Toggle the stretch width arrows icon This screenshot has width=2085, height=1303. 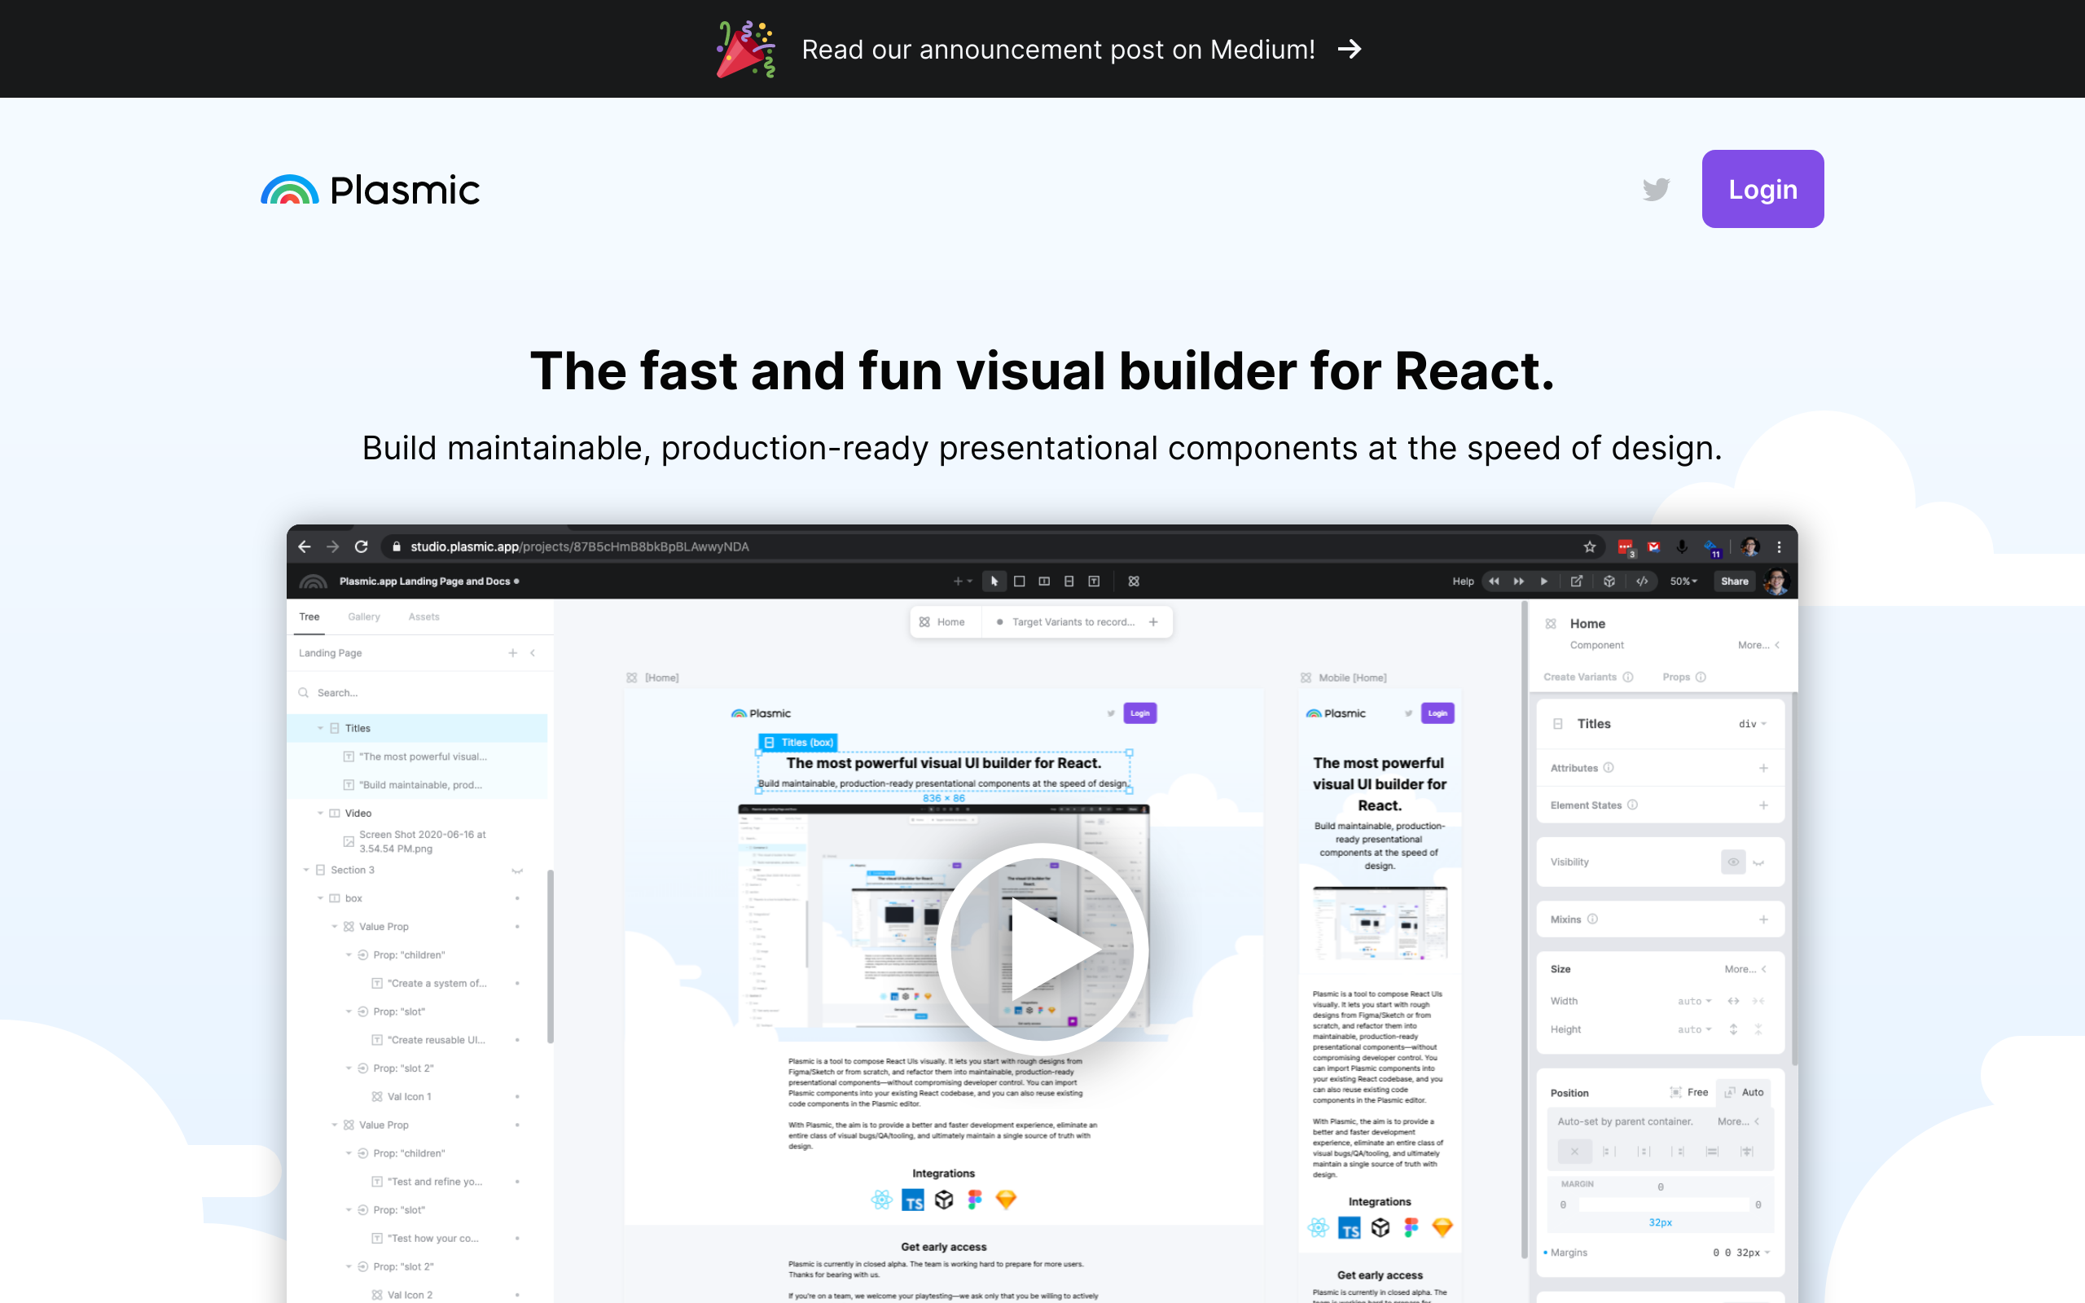(x=1733, y=1002)
